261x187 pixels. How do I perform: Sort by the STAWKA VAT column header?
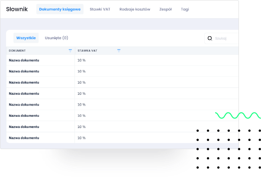87,50
